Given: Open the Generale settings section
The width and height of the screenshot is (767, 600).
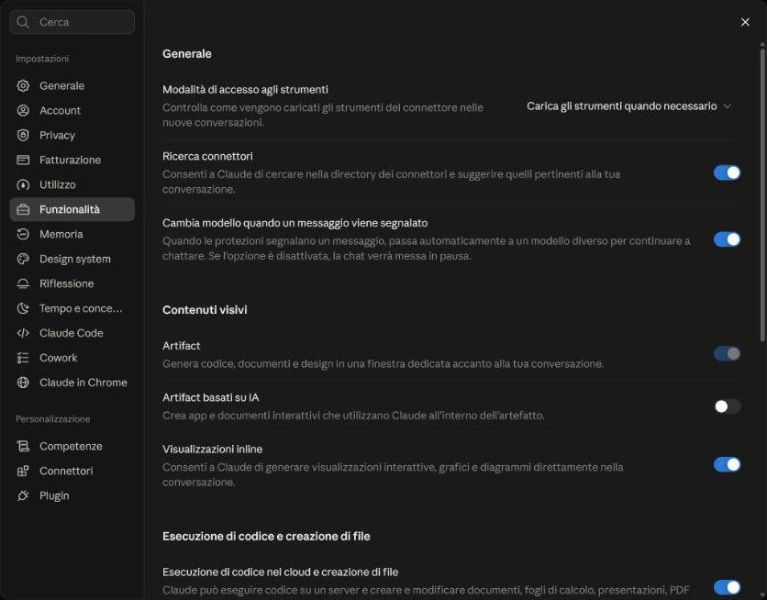Looking at the screenshot, I should (x=72, y=85).
